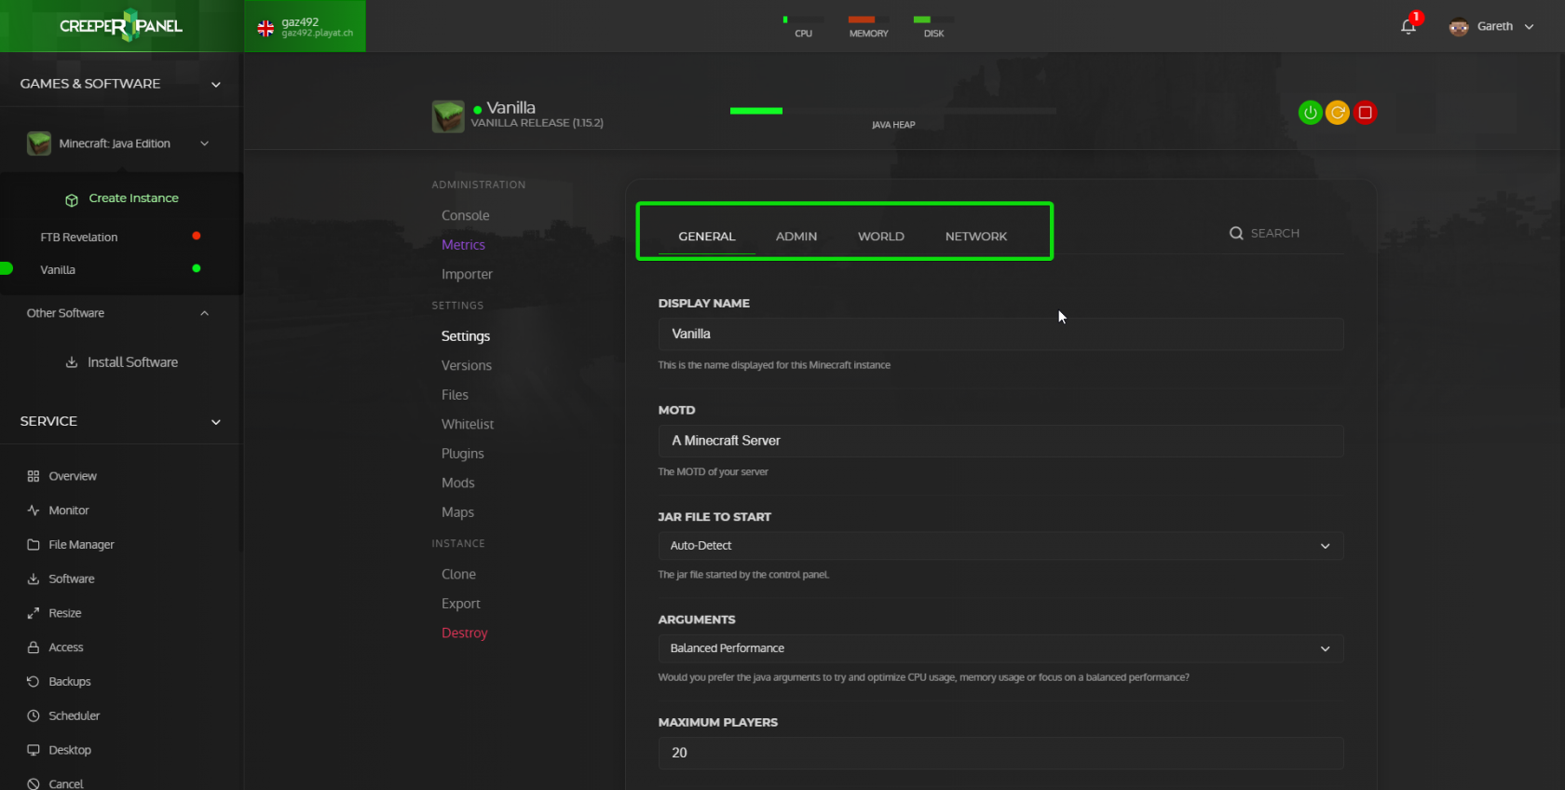Open the Files page

coord(455,395)
